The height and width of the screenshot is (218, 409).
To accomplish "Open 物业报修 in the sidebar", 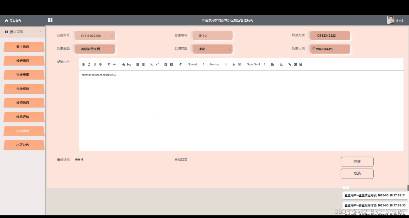I will pyautogui.click(x=24, y=89).
